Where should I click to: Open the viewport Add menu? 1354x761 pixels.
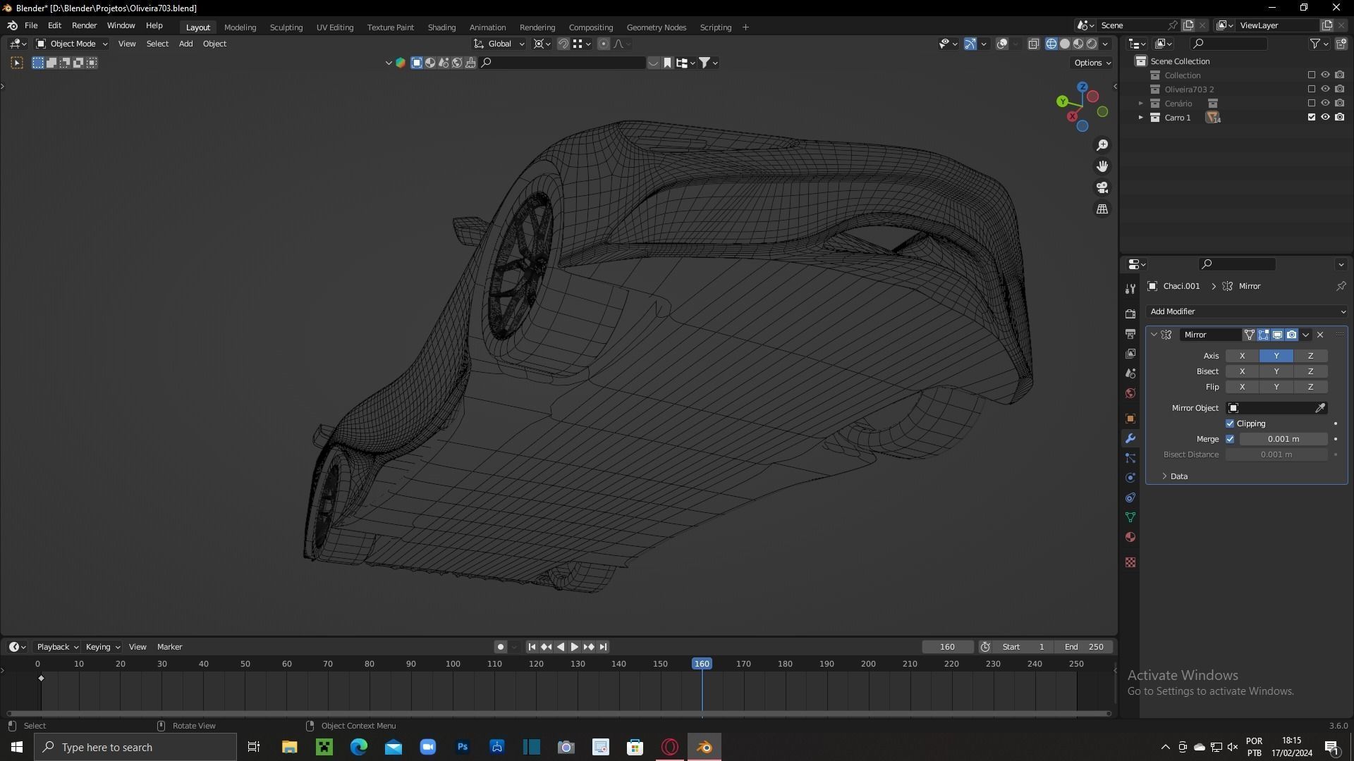coord(185,44)
